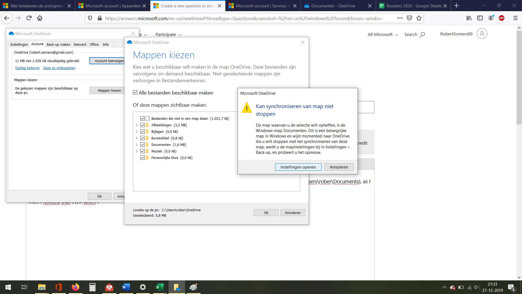Click the OneDrive tray icon with error
Screen dimensions: 522x294
point(453,287)
